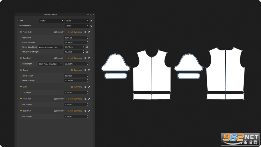
Task: Reset Sleeve measurements
Action: (89, 70)
